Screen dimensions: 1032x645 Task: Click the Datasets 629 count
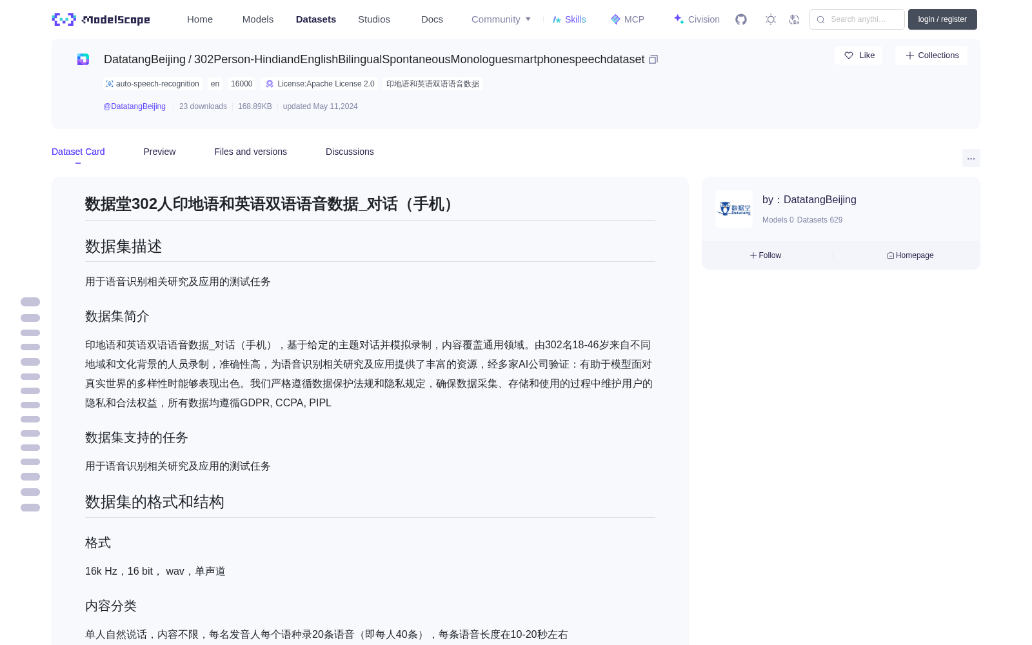820,220
